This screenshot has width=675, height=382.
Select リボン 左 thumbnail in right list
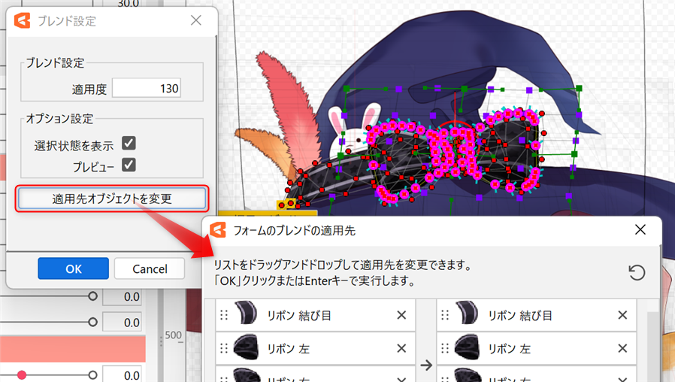(x=467, y=347)
